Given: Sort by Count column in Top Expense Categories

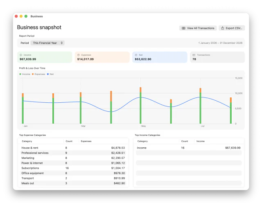Looking at the screenshot, I should (x=69, y=141).
